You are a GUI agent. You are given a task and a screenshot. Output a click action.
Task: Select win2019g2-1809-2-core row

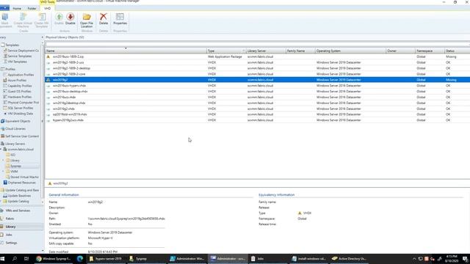(x=258, y=74)
